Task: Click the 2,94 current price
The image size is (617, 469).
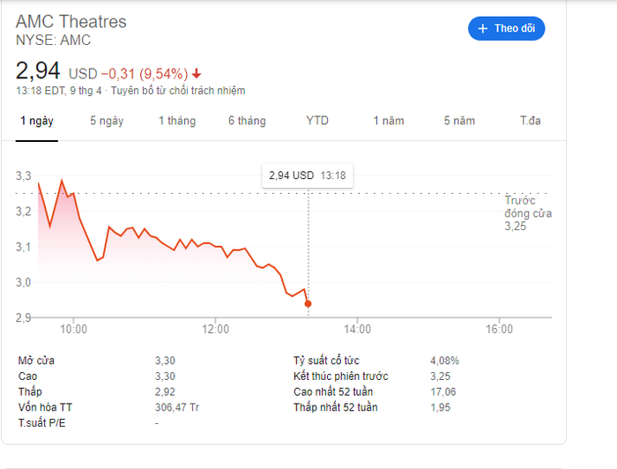Action: tap(38, 71)
